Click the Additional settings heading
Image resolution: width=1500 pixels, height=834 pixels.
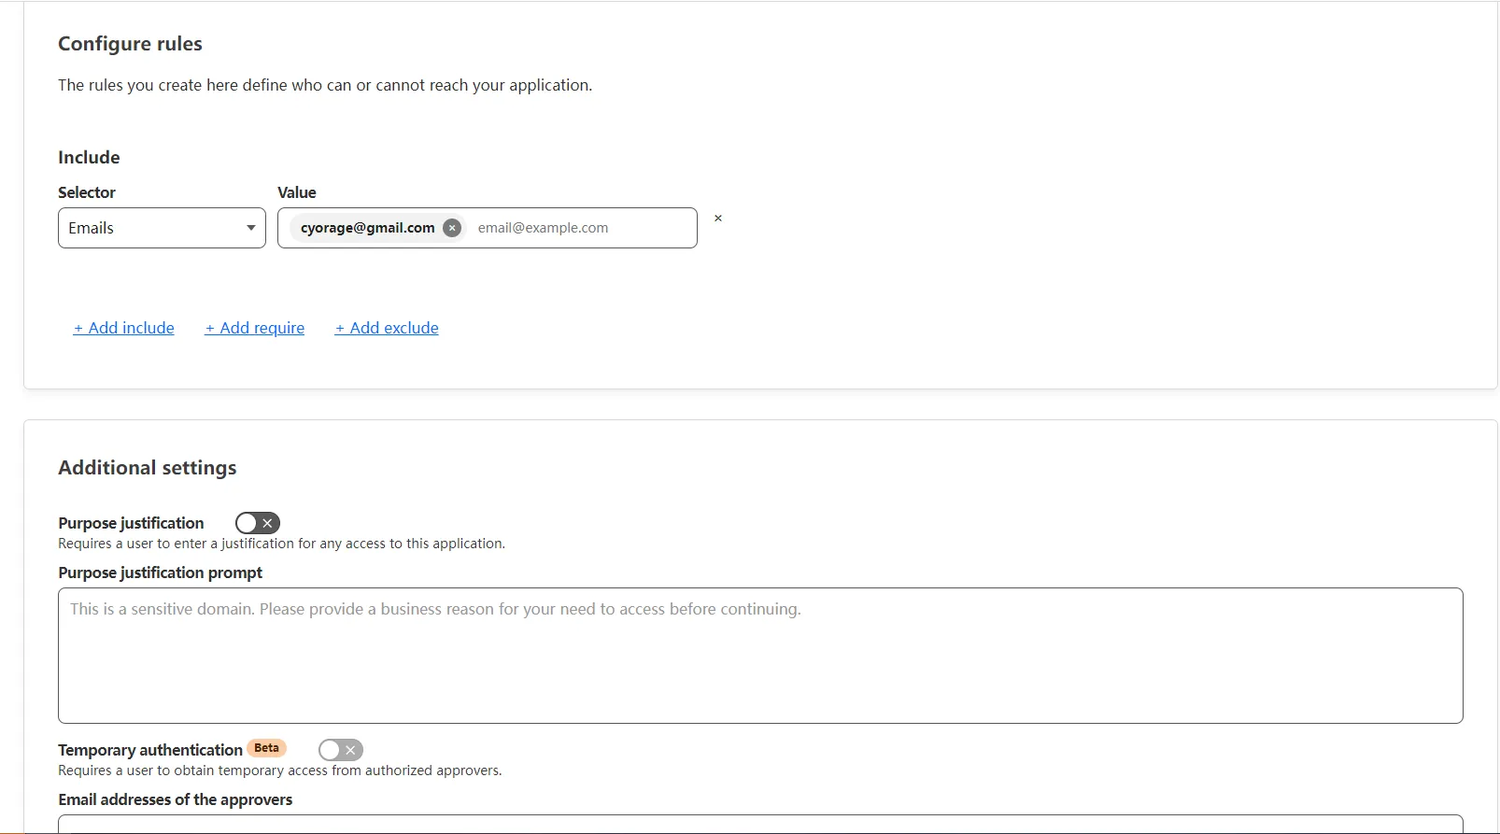tap(147, 468)
